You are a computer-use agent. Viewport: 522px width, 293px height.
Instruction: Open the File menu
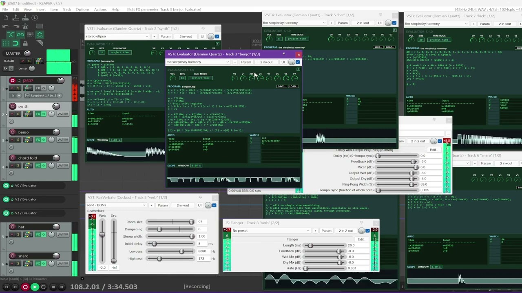[x=5, y=9]
